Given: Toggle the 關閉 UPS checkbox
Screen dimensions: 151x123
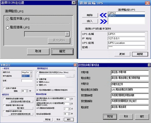Looking at the screenshot, I should pyautogui.click(x=38, y=85).
